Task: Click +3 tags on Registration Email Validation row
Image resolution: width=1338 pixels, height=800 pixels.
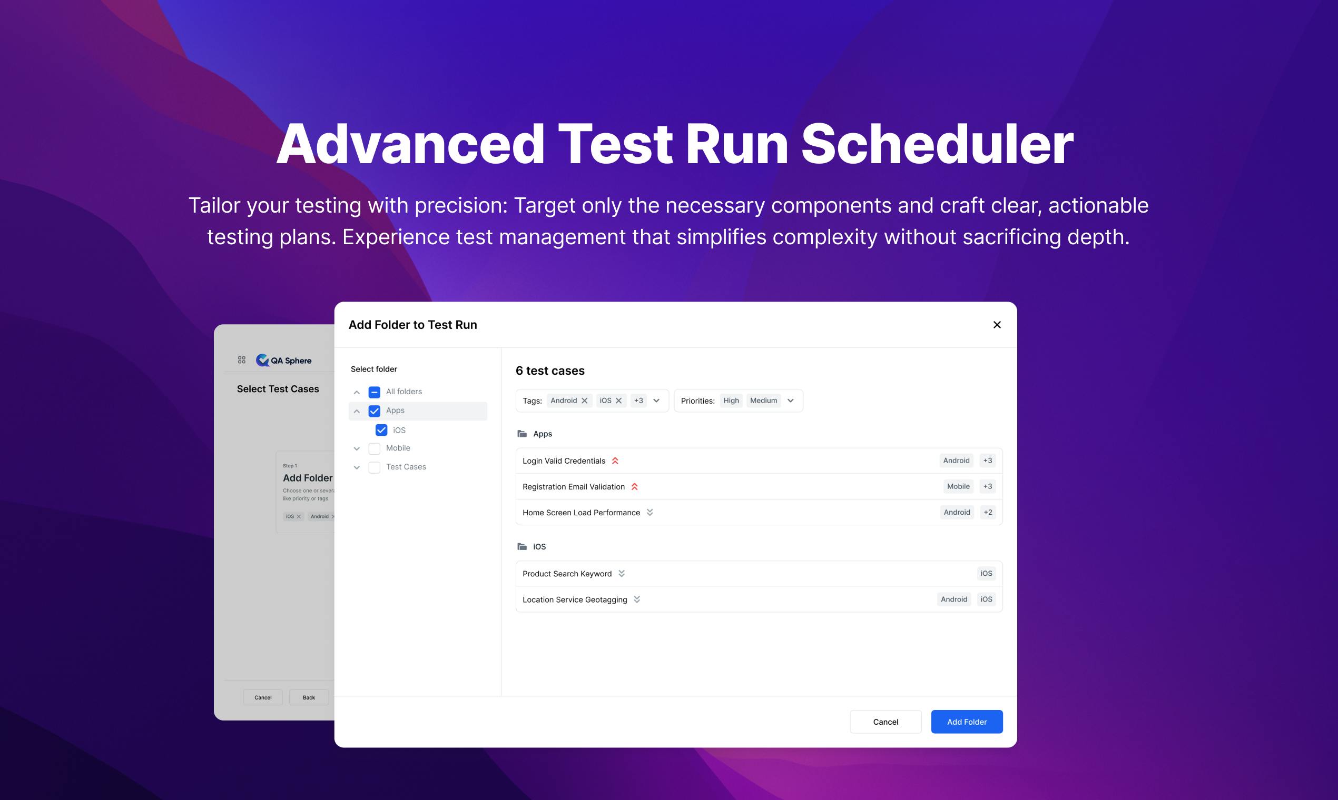Action: [987, 486]
